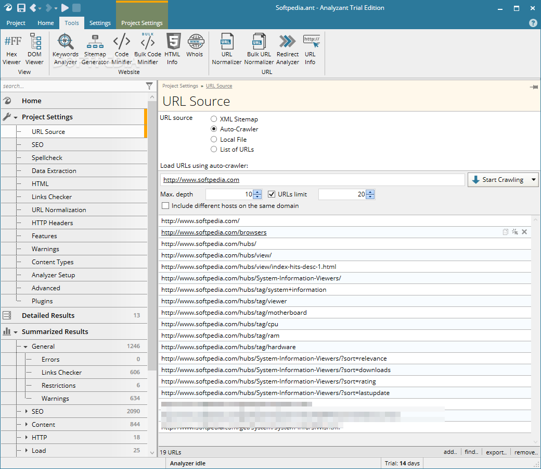
Task: Click the remove.. link at the bottom
Action: pos(526,452)
